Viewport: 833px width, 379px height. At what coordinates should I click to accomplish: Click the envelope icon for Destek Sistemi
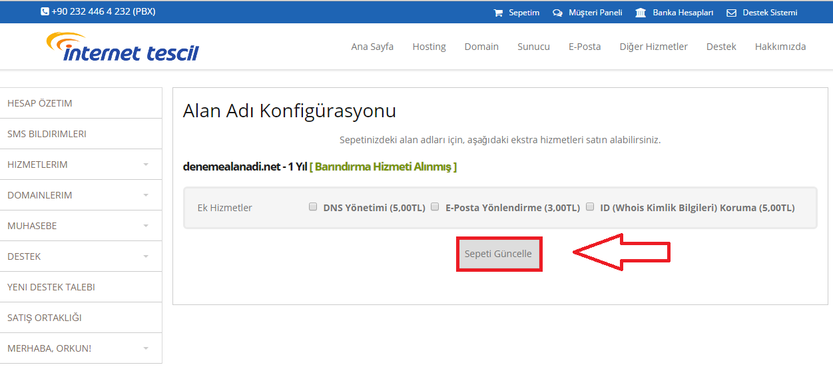coord(731,13)
